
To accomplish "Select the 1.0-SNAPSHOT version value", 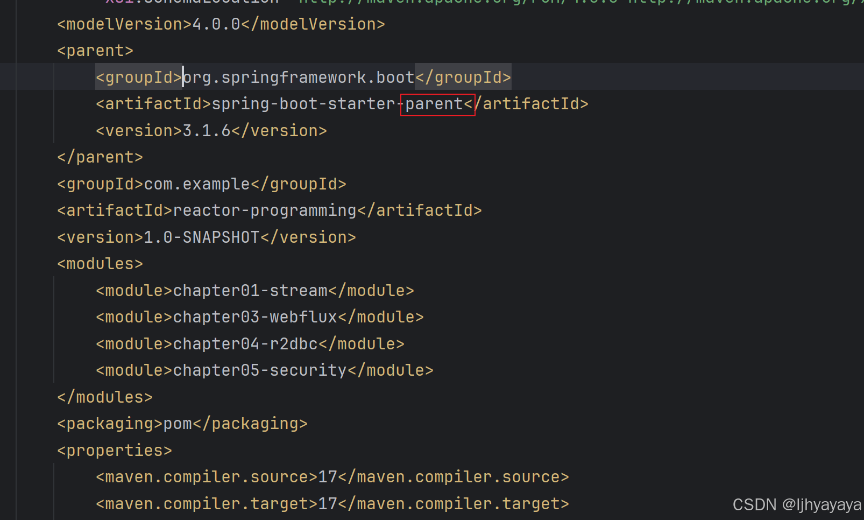I will [201, 236].
